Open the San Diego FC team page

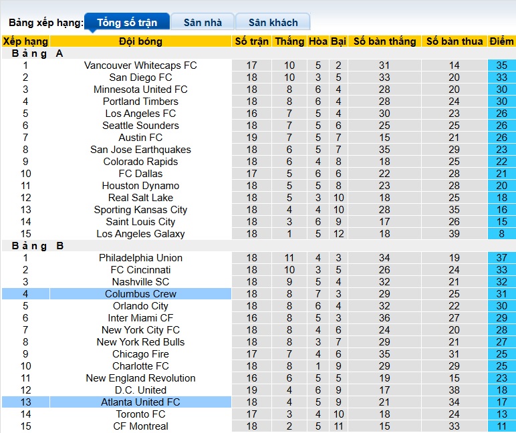(140, 78)
